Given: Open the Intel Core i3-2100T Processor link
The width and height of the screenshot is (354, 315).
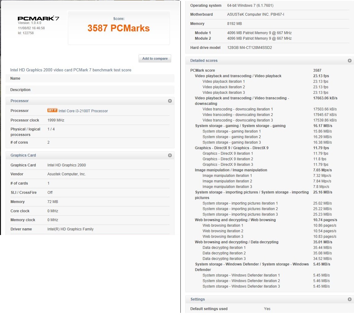Looking at the screenshot, I should 83,111.
